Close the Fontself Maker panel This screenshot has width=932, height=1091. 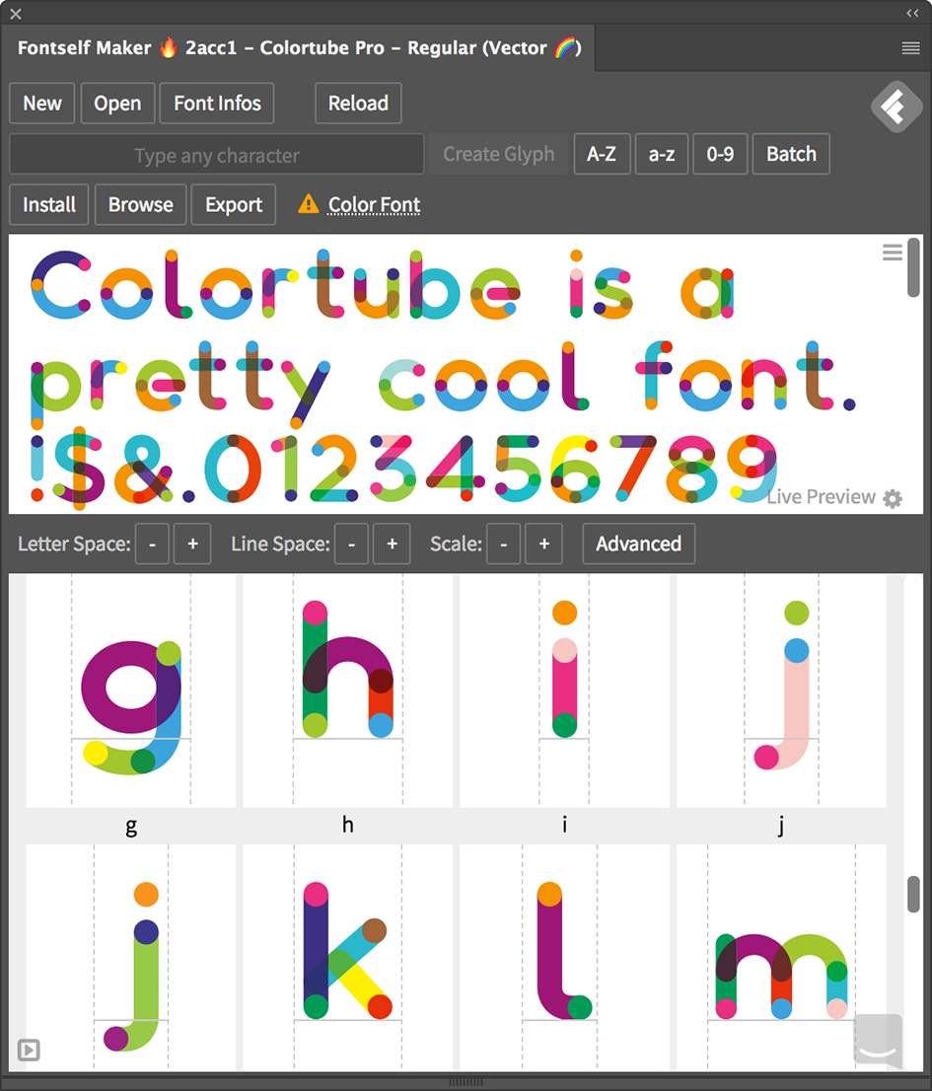[16, 14]
